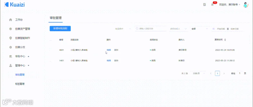Toggle the select-all header checkbox
This screenshot has width=253, height=107.
tap(51, 40)
